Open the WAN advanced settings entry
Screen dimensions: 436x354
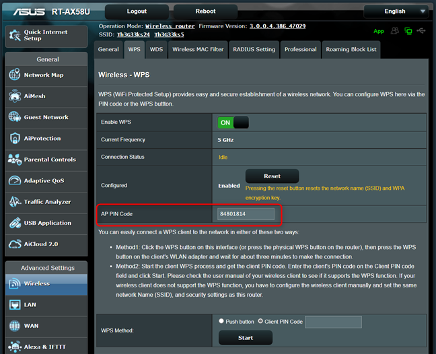46,326
